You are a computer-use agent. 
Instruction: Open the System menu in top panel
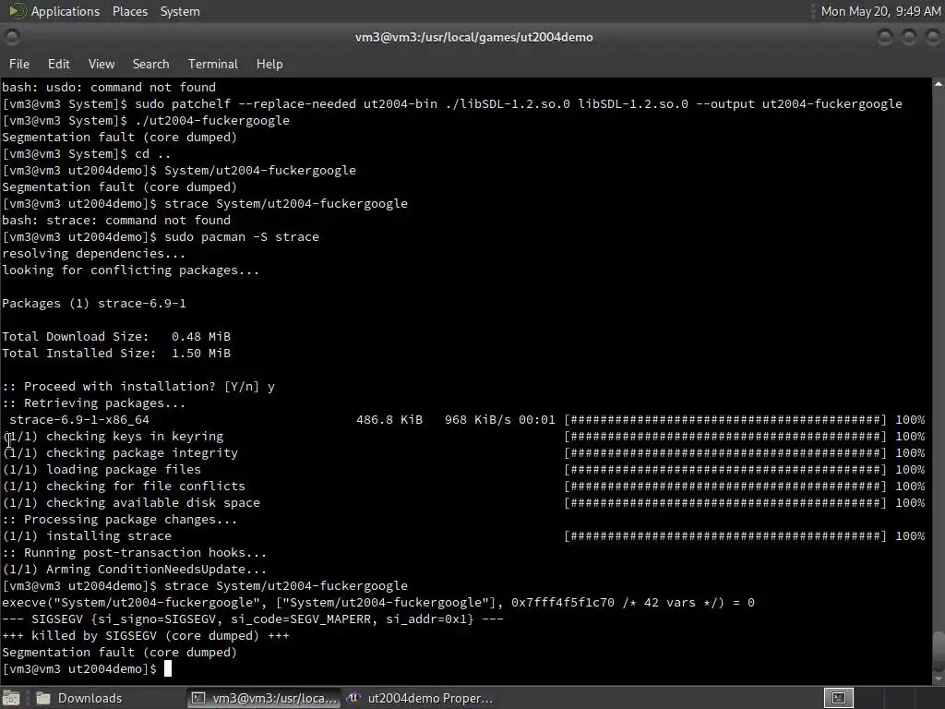tap(180, 11)
